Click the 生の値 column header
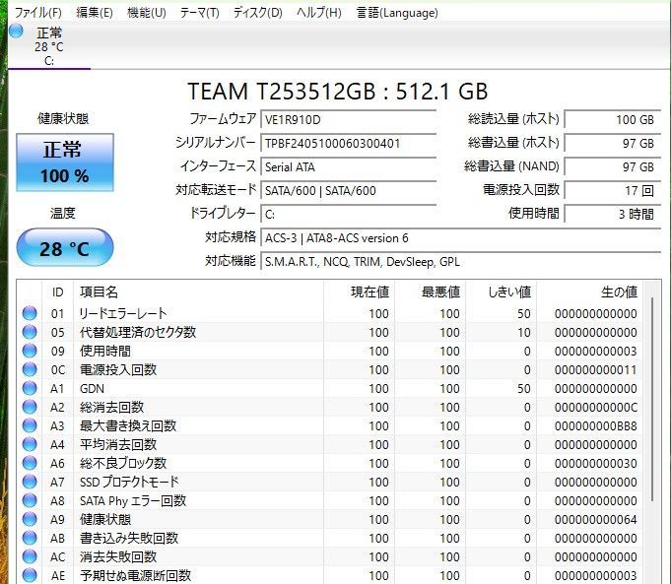Viewport: 671px width, 584px height. click(589, 292)
